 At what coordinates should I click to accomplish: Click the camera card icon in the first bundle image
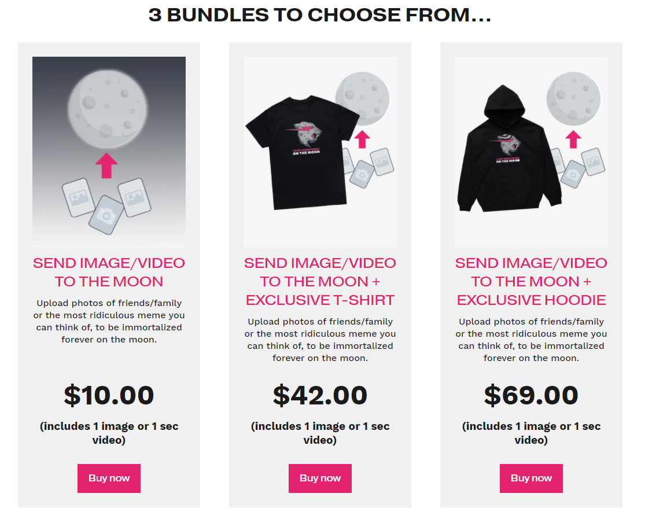click(x=106, y=215)
